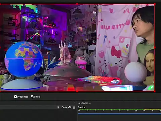Open the Filters dialog for the source
161x121 pixels.
click(x=36, y=97)
